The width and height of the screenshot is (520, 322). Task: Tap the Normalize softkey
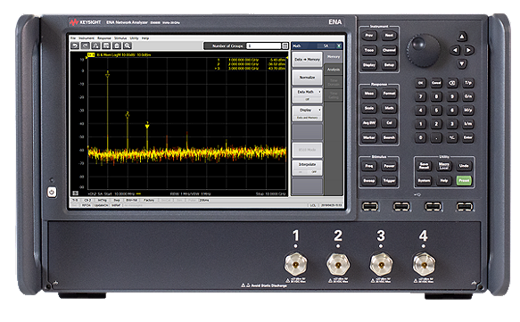[x=307, y=78]
